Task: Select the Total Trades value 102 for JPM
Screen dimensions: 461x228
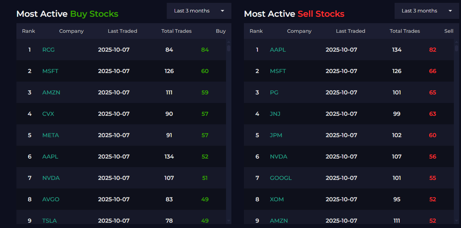Action: [x=397, y=135]
